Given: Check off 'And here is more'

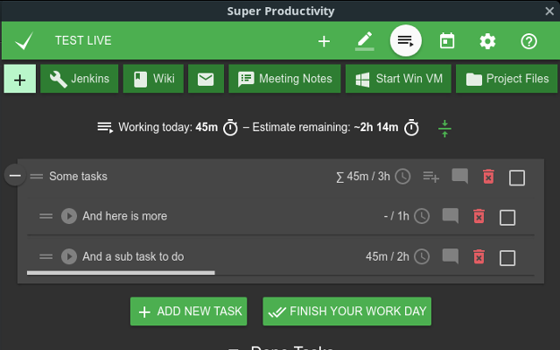Looking at the screenshot, I should click(x=507, y=217).
